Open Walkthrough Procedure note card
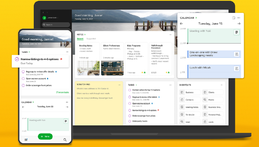Image resolution: width=259 pixels, height=147 pixels. [x=160, y=59]
